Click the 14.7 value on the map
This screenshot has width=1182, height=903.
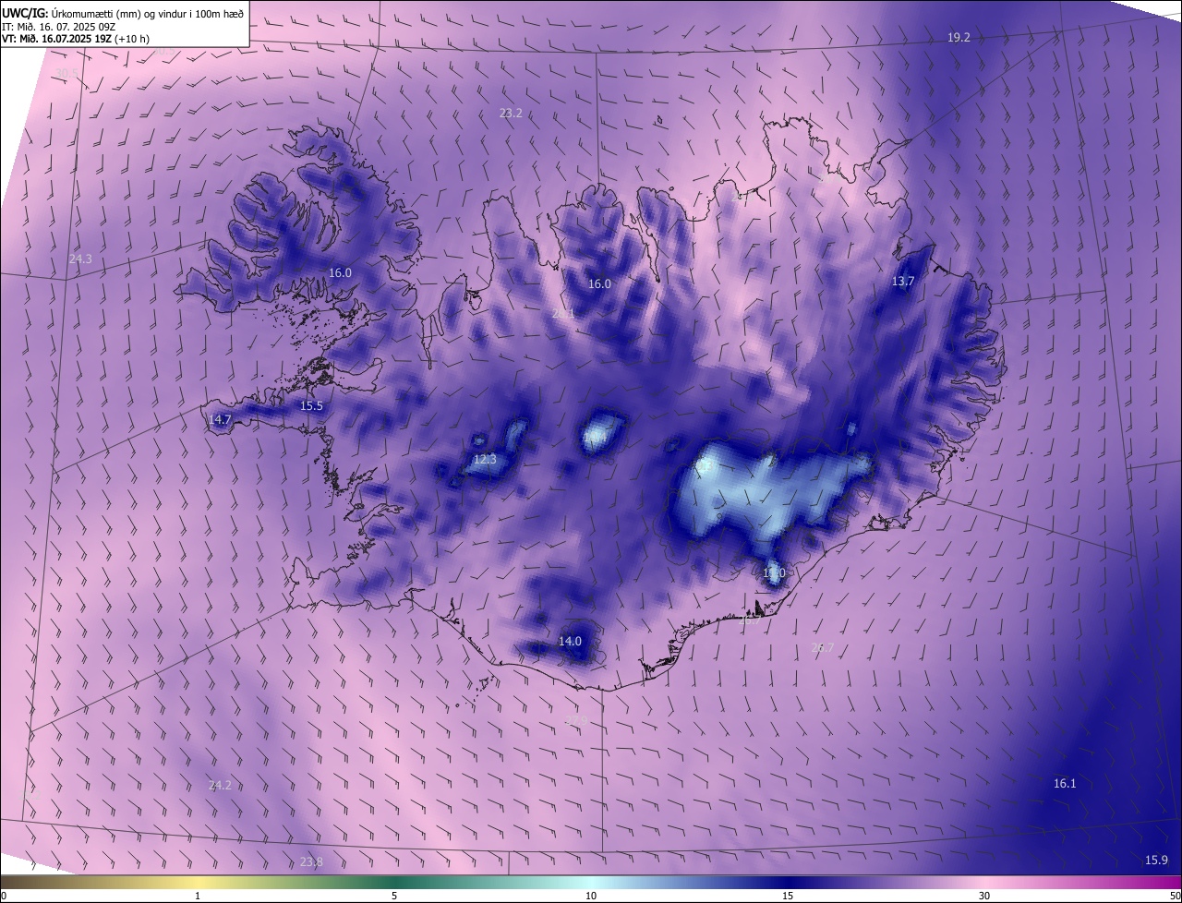(x=220, y=419)
